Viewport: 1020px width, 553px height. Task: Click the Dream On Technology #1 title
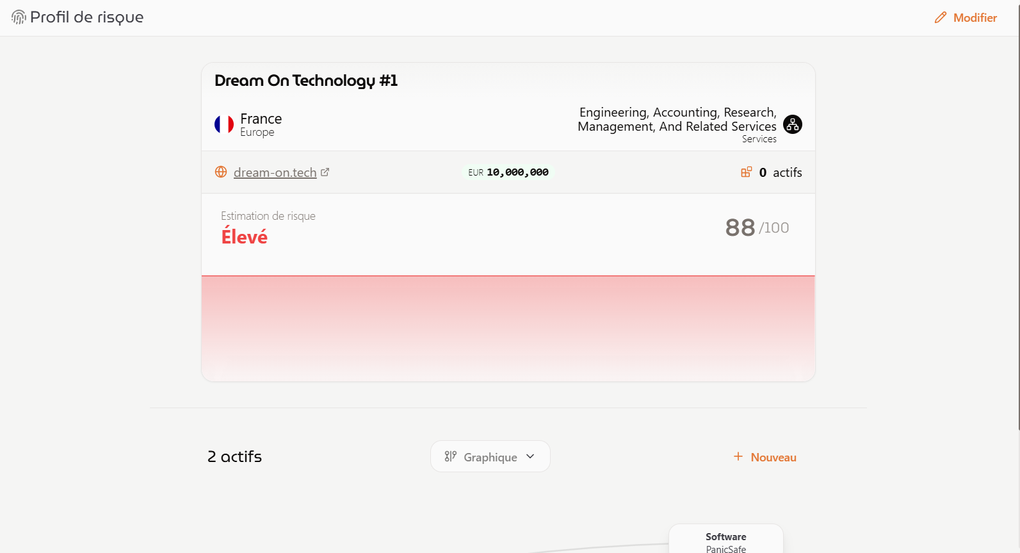[306, 81]
